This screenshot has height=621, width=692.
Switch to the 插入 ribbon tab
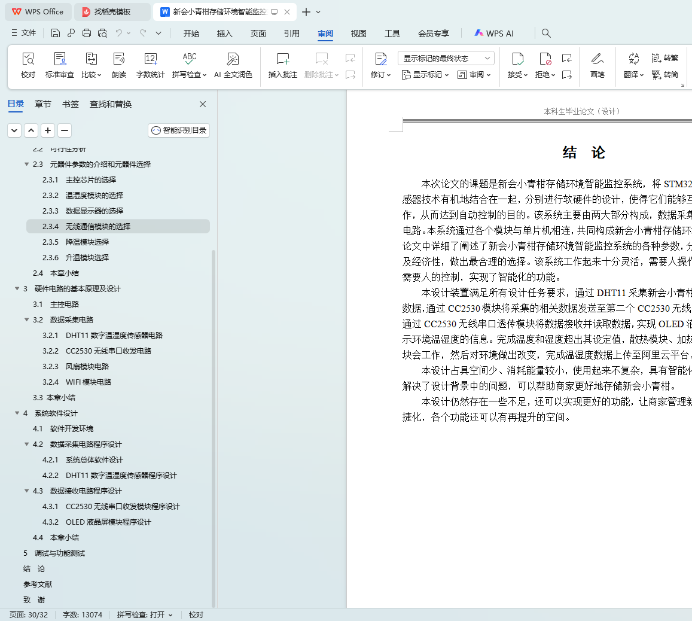(225, 34)
